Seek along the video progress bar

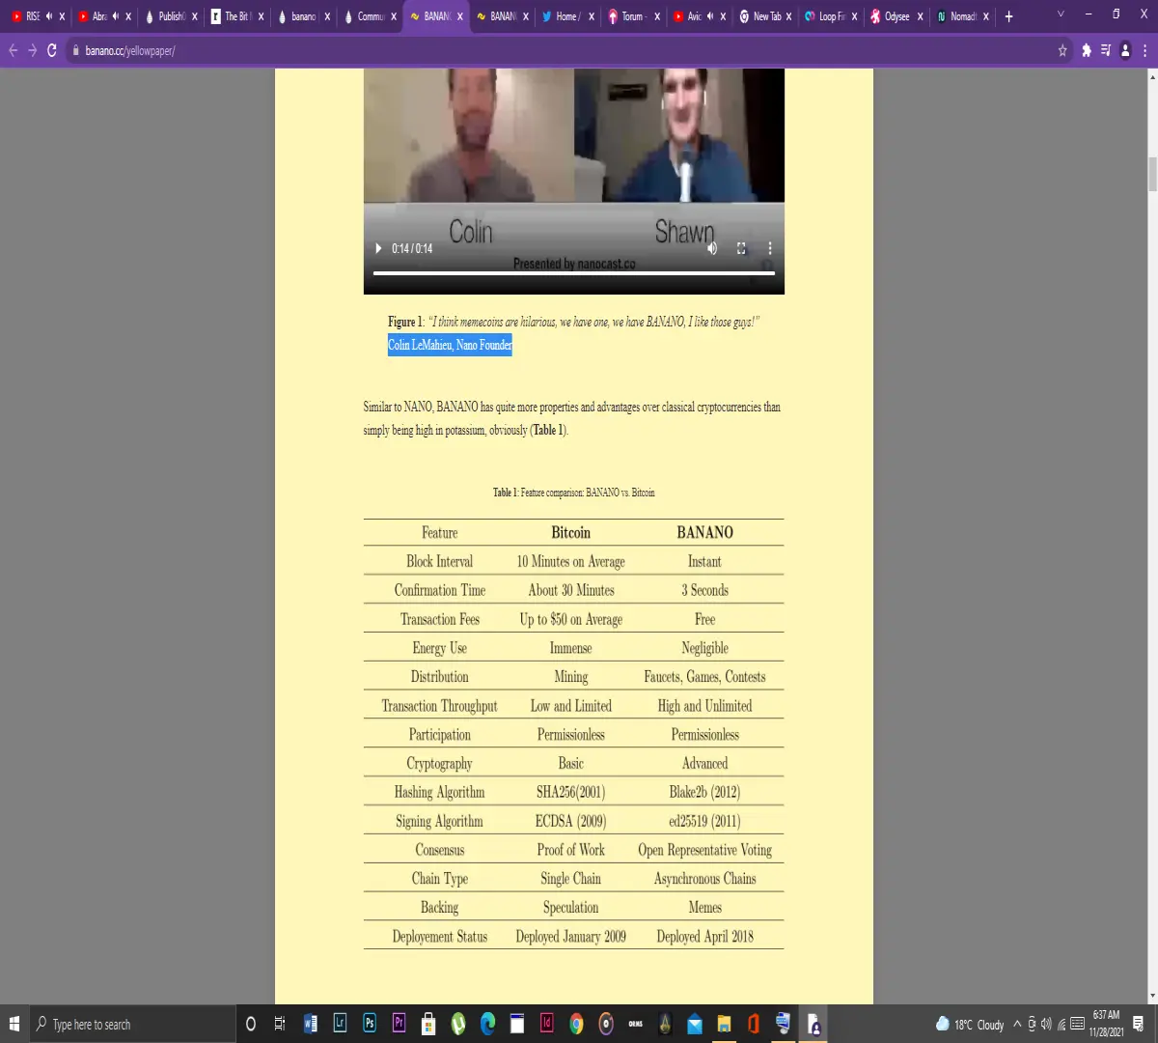(x=574, y=273)
